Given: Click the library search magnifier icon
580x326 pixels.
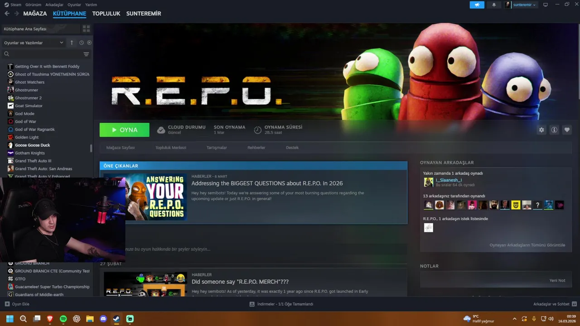Looking at the screenshot, I should click(6, 54).
